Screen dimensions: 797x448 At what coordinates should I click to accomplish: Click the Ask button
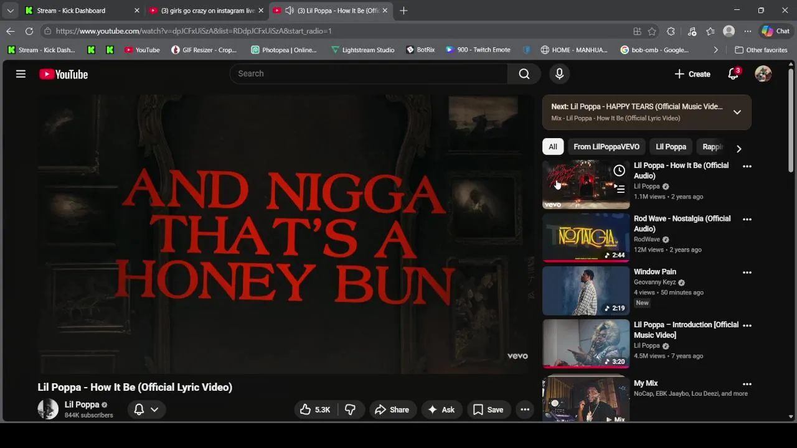441,409
